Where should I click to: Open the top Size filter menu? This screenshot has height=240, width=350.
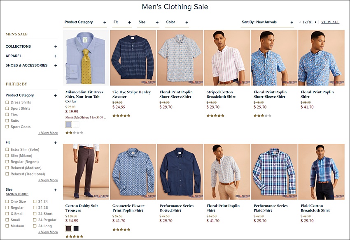148,22
